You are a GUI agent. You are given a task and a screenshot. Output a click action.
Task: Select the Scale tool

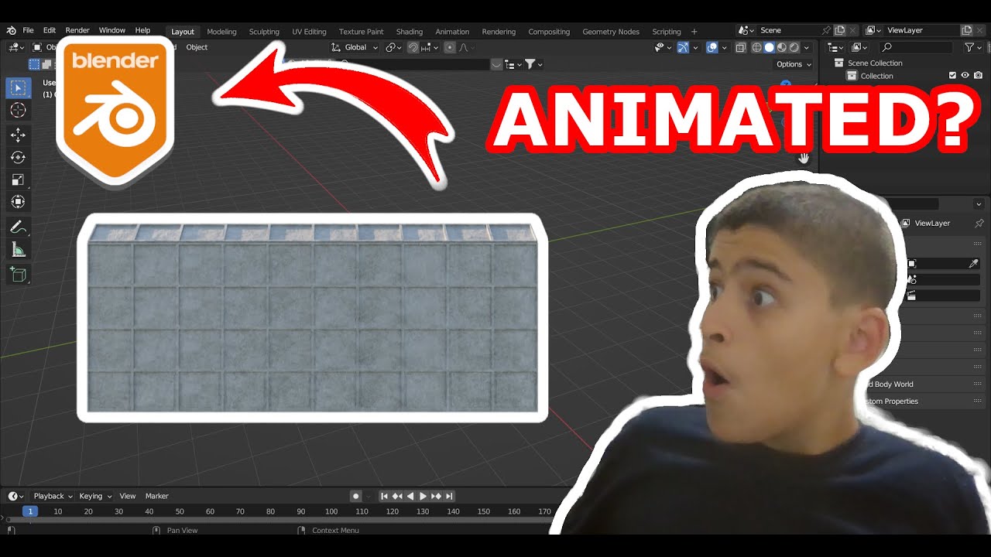(x=18, y=180)
